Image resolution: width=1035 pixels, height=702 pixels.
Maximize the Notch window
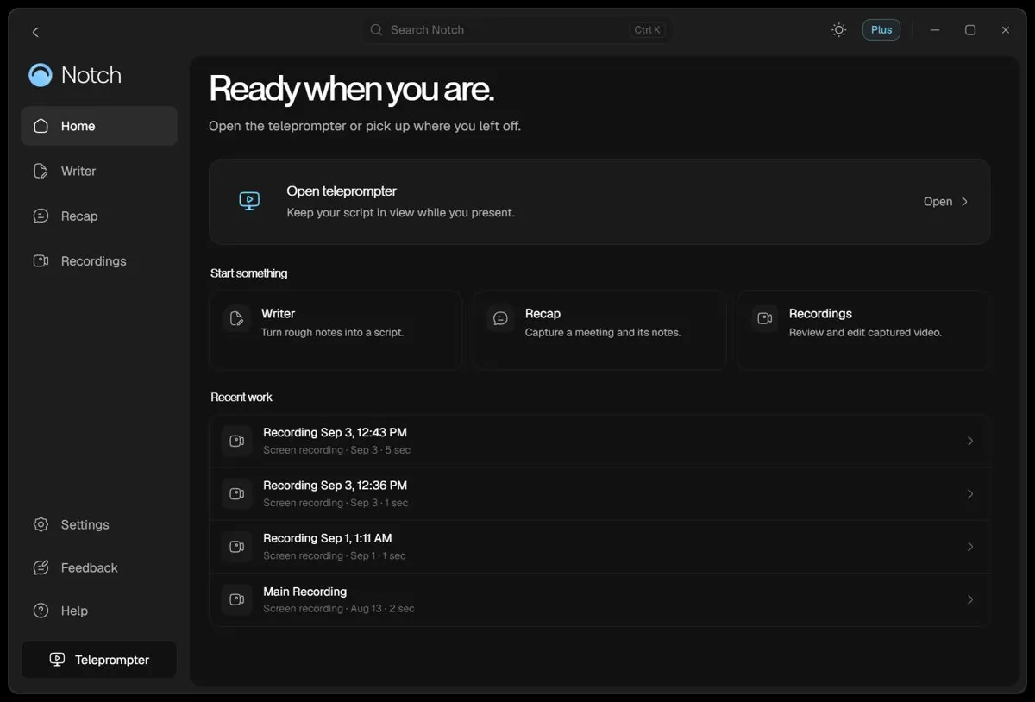970,30
